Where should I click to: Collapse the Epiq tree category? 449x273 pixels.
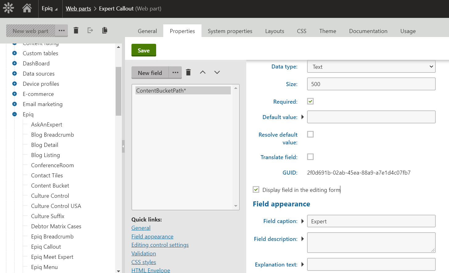15,114
